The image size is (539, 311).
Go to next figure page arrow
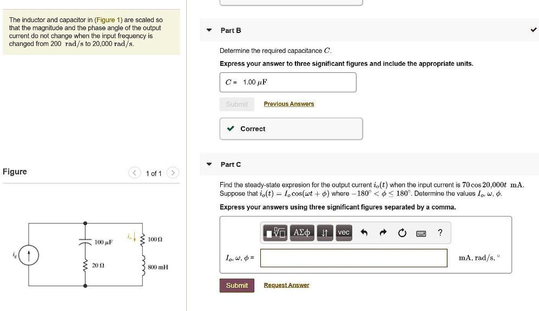(173, 173)
